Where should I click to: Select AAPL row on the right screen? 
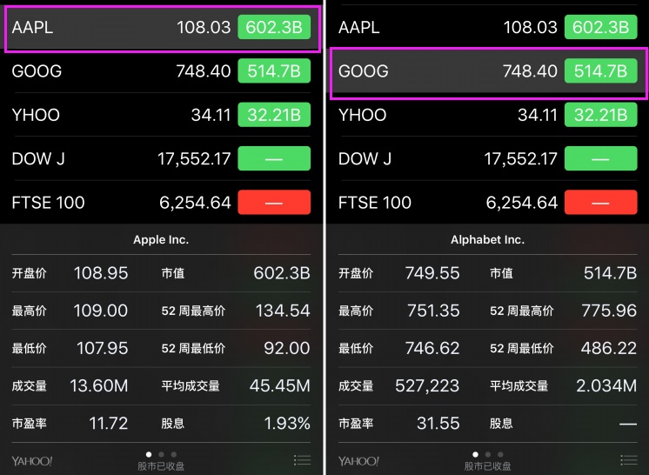pos(488,27)
